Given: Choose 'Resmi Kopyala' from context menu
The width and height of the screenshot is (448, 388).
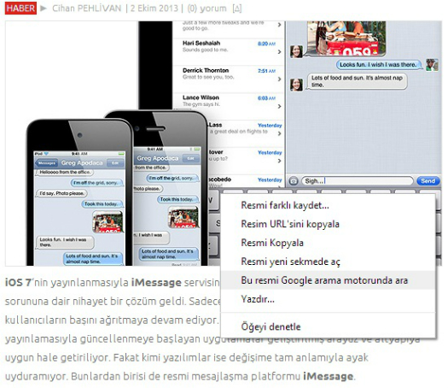Looking at the screenshot, I should point(329,243).
